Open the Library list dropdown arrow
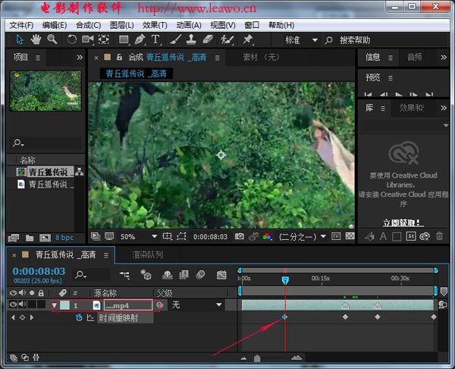This screenshot has width=455, height=369. (x=446, y=125)
